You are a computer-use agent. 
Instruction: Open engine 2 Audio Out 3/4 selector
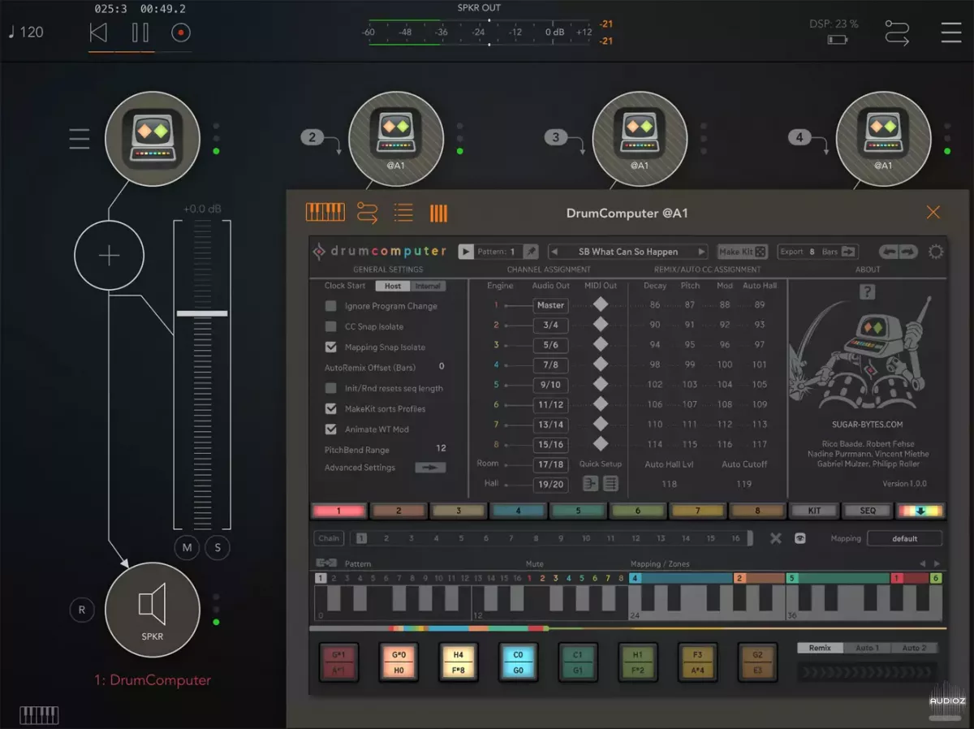(550, 325)
